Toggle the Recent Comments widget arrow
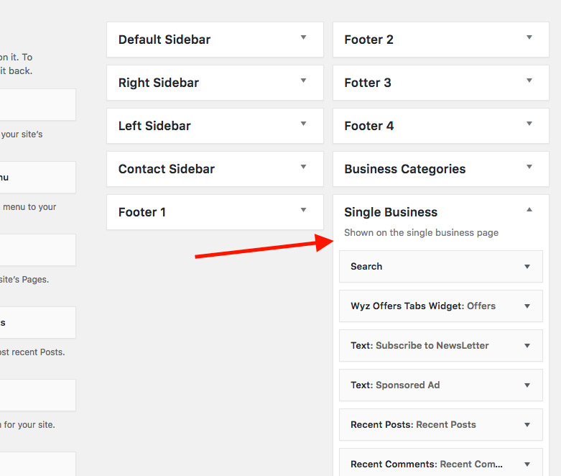The width and height of the screenshot is (561, 476). [x=527, y=464]
